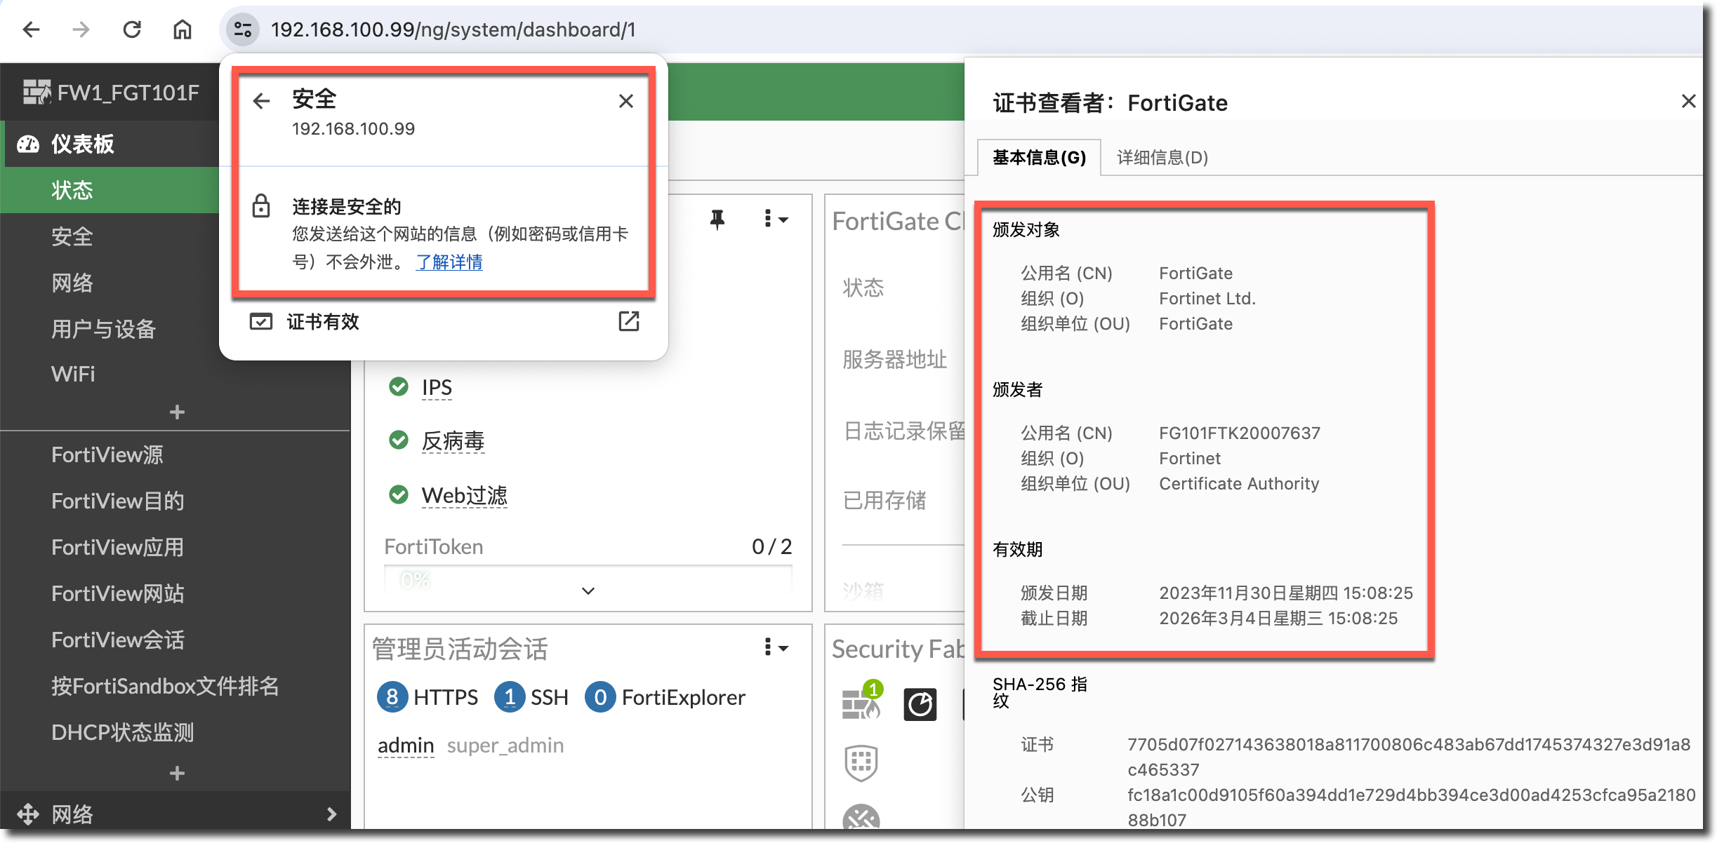Viewport: 1717px width, 843px height.
Task: Click the browser home icon
Action: coord(183,29)
